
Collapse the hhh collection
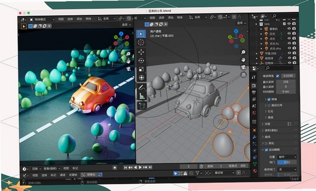click(x=256, y=24)
